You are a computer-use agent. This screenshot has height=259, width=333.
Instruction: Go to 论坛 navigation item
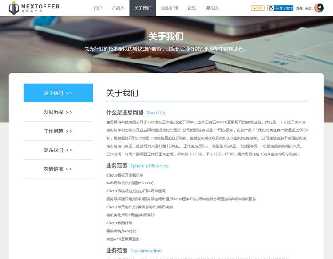[192, 8]
